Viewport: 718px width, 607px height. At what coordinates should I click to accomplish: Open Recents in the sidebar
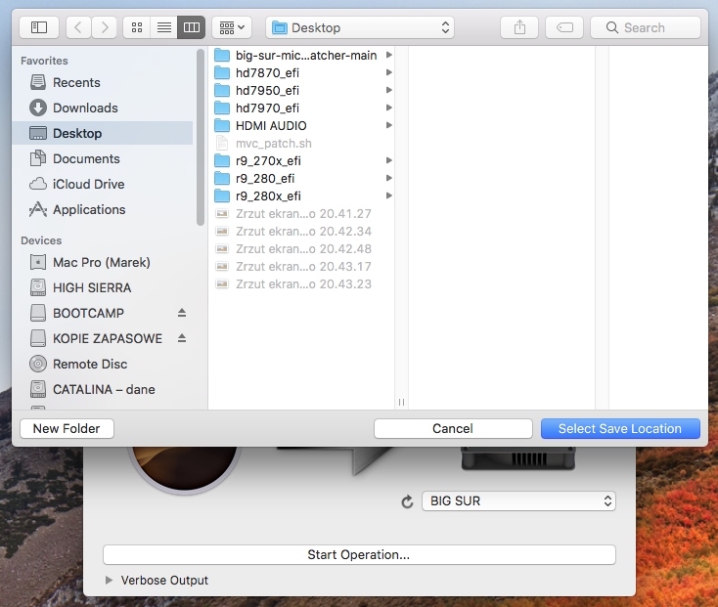tap(103, 82)
